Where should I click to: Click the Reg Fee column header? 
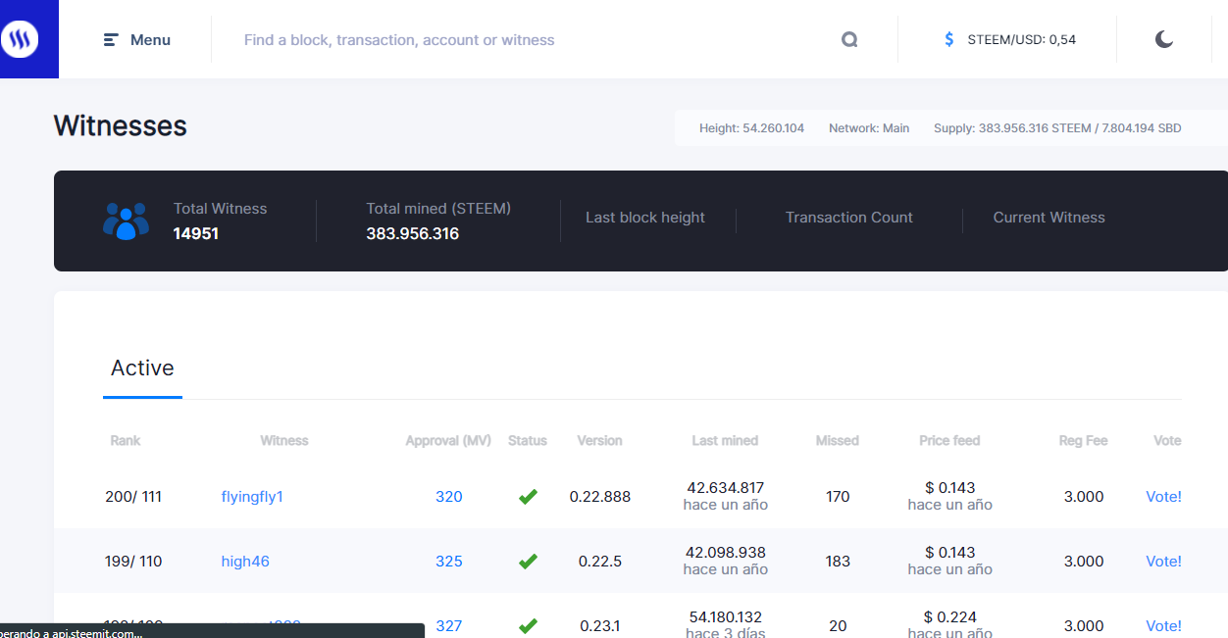click(1084, 441)
